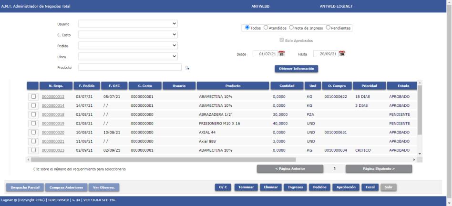Click the table scroll-down arrow
Image resolution: width=452 pixels, height=206 pixels.
point(420,154)
